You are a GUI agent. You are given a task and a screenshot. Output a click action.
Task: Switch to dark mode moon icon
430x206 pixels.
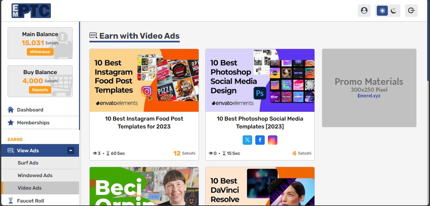(x=393, y=11)
